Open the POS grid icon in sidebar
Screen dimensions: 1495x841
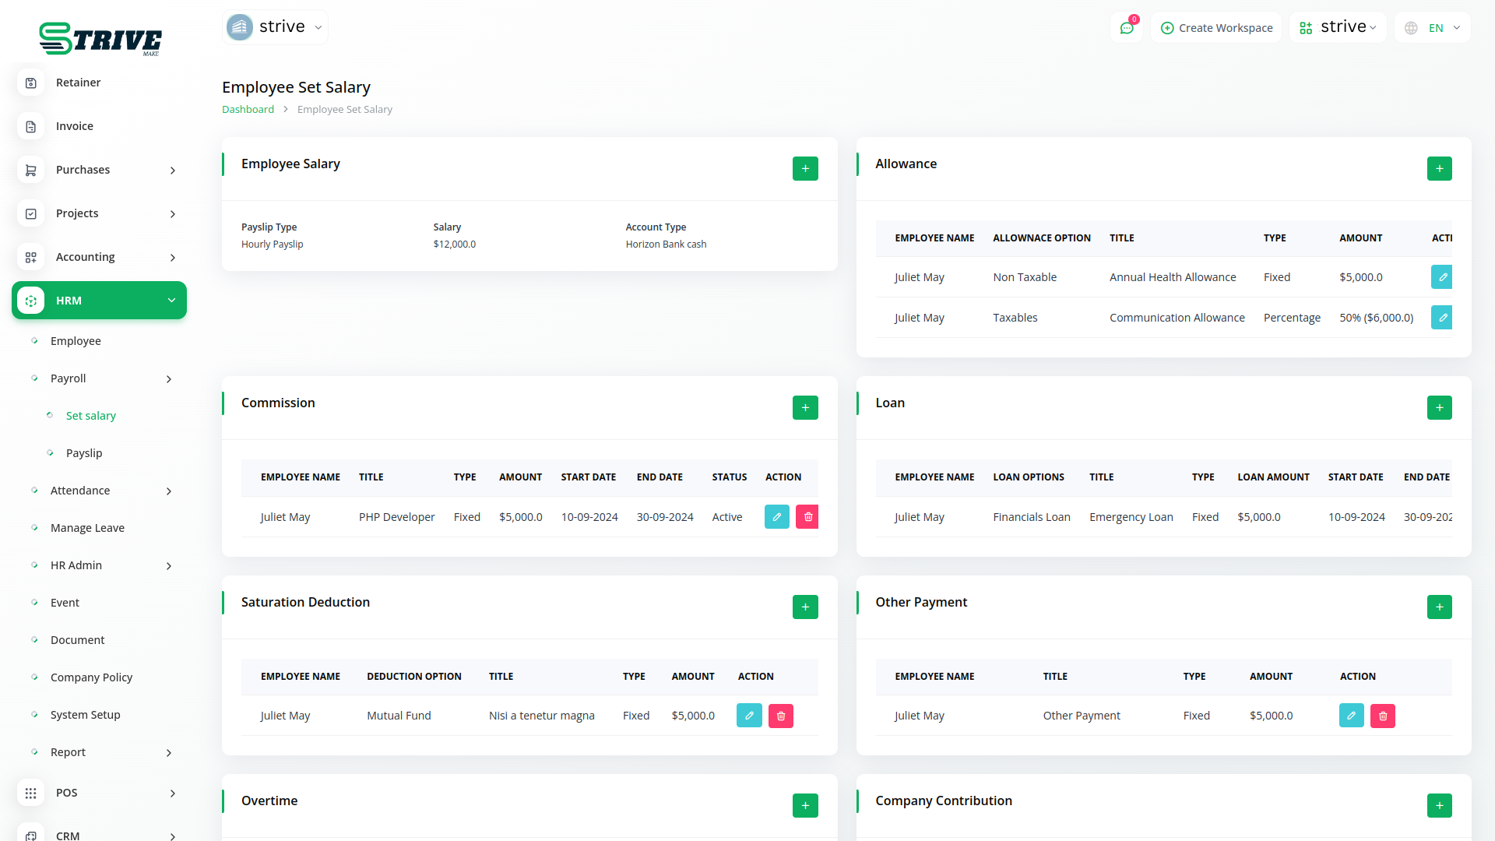pyautogui.click(x=30, y=793)
